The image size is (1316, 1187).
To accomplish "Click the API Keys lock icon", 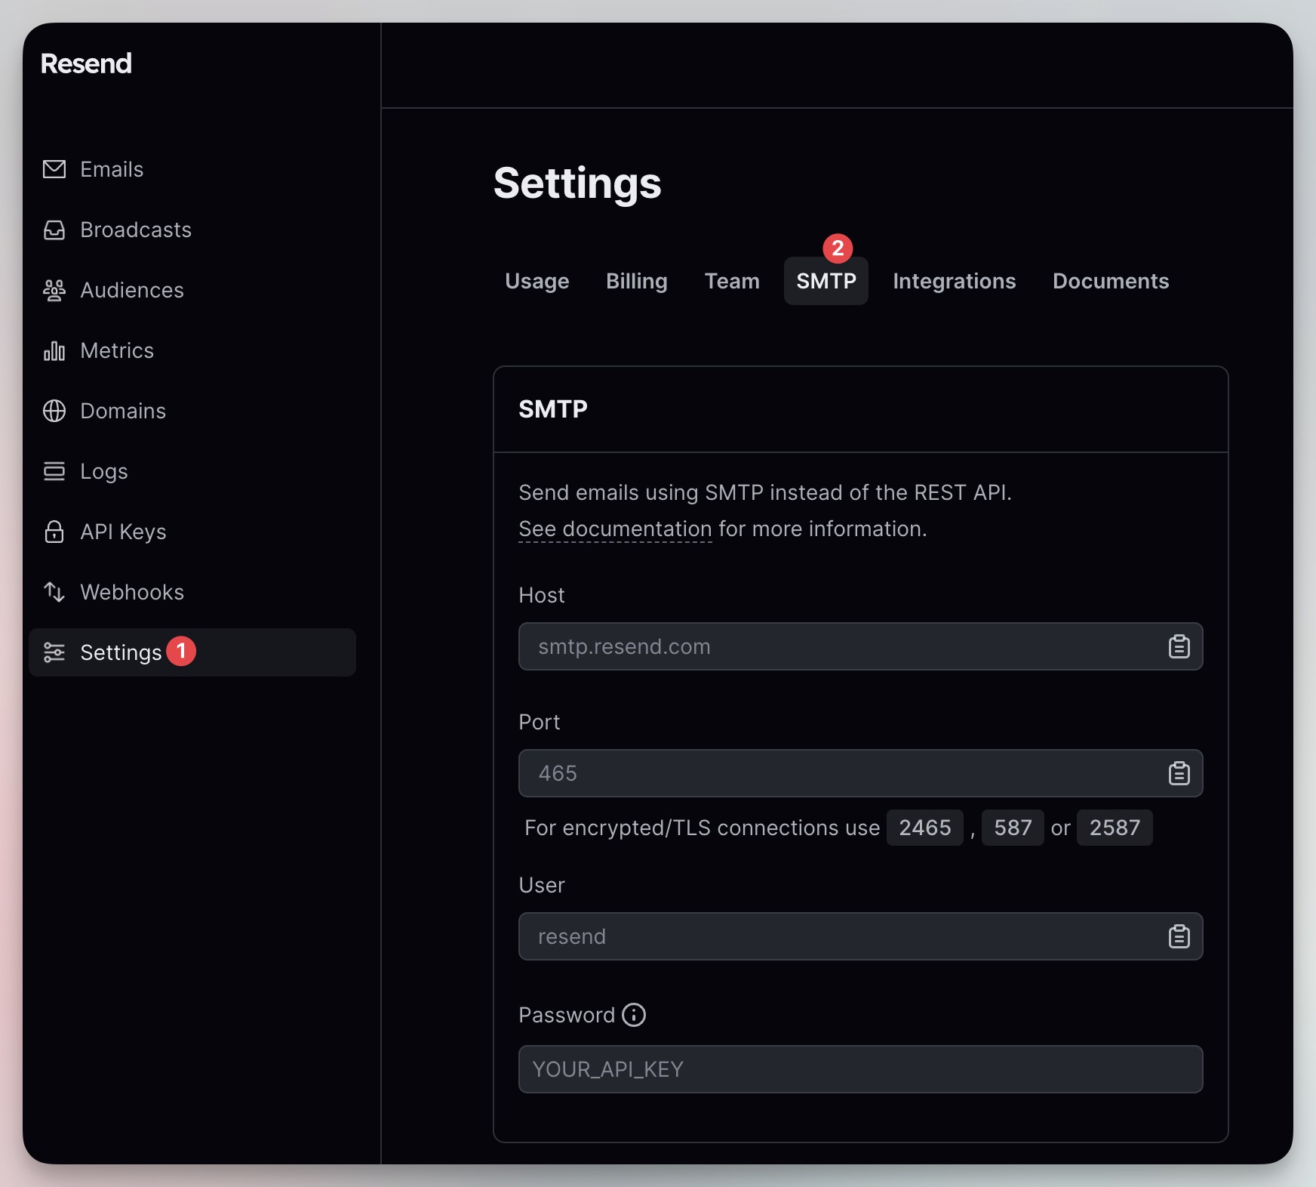I will pos(54,532).
